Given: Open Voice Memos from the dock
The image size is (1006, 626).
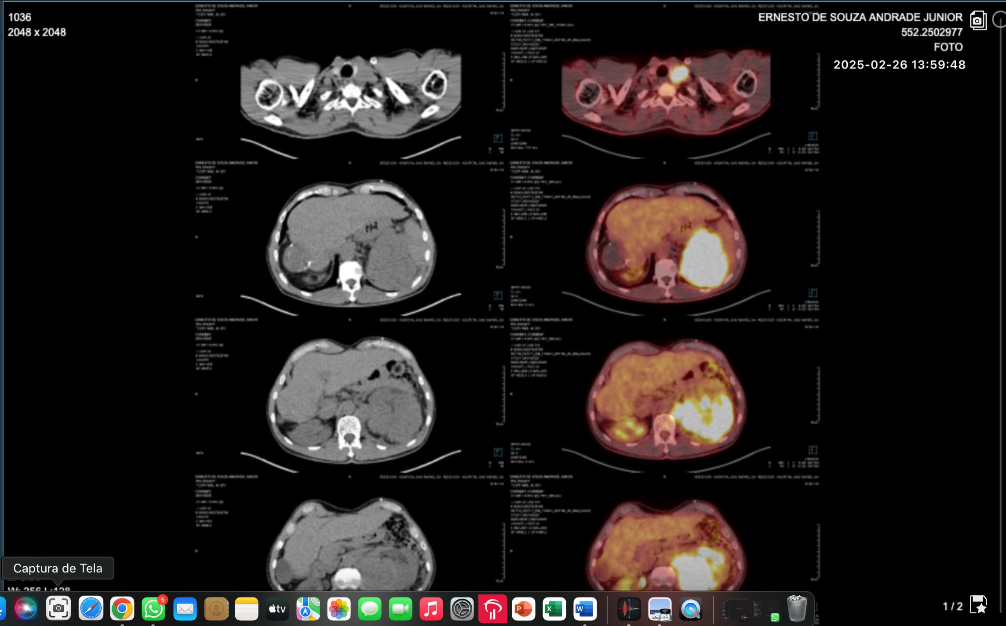Looking at the screenshot, I should pos(629,609).
